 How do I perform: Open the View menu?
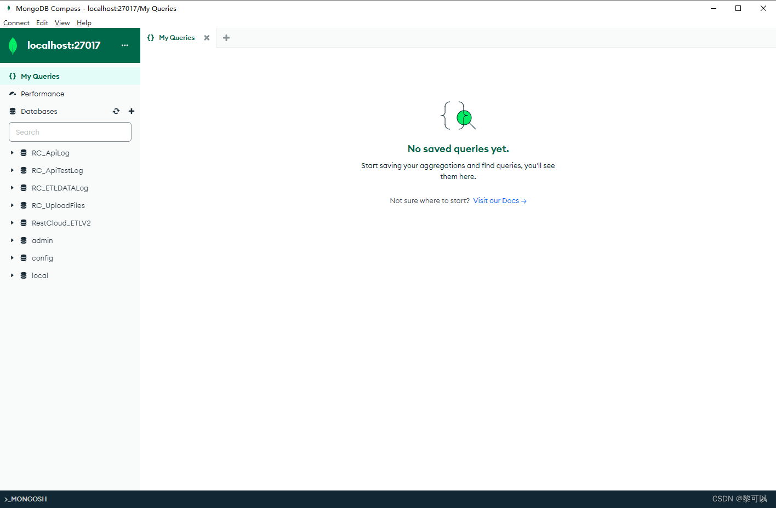[x=62, y=22]
